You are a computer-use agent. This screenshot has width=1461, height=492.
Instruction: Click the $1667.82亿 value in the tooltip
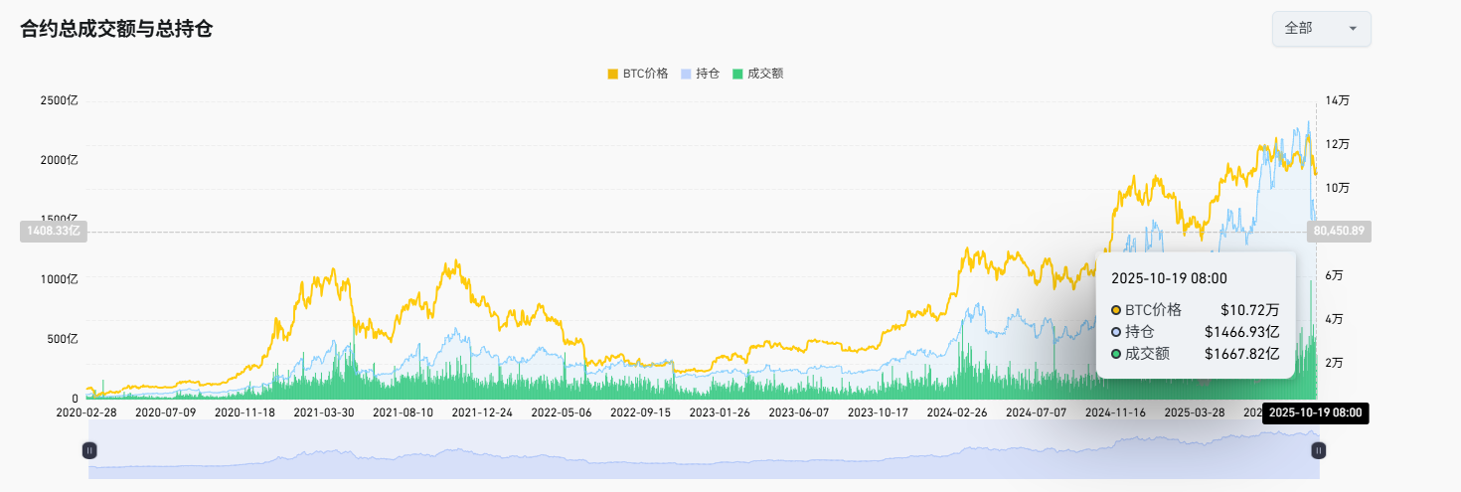click(1241, 353)
